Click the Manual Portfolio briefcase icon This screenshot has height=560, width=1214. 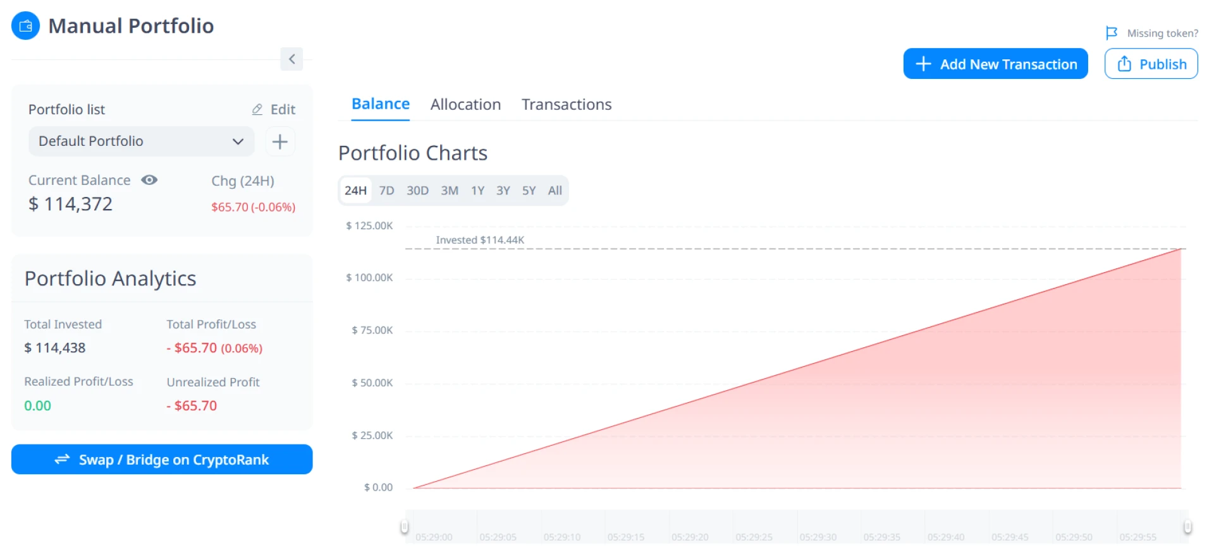point(25,25)
